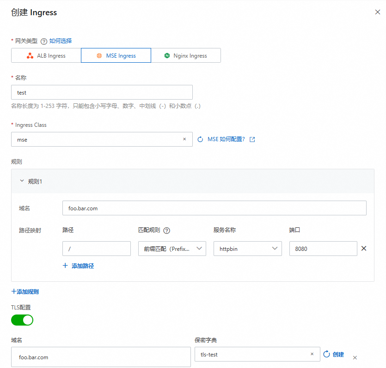
Task: Click the 创建 link next to 保密字典
Action: [338, 355]
